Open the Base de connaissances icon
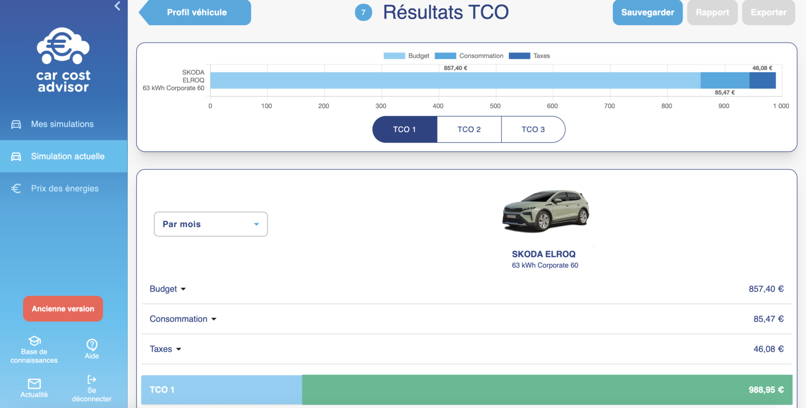This screenshot has height=408, width=806. pos(35,341)
